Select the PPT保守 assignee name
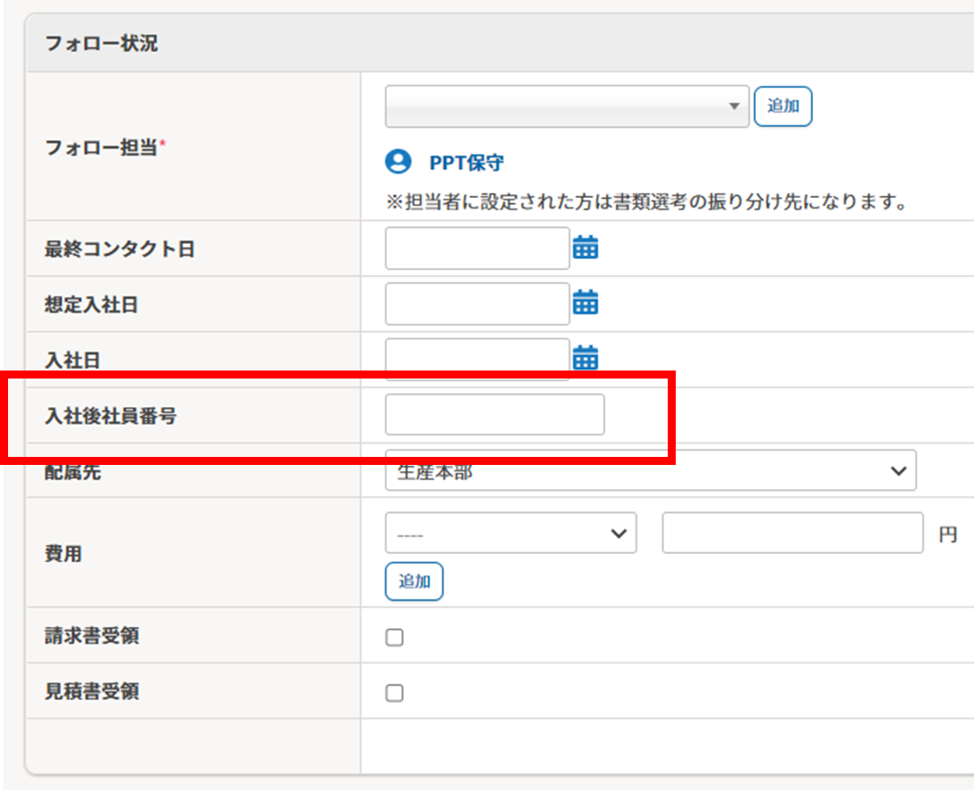 467,163
